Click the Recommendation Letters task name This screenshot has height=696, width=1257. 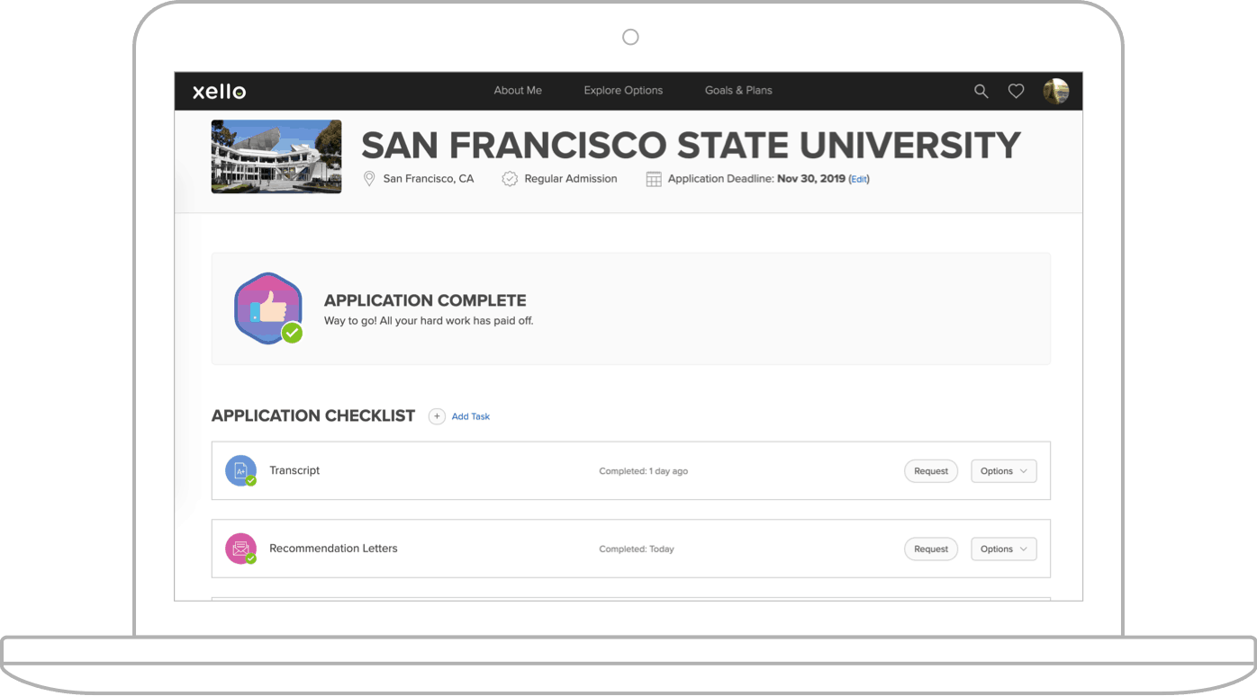pos(333,549)
